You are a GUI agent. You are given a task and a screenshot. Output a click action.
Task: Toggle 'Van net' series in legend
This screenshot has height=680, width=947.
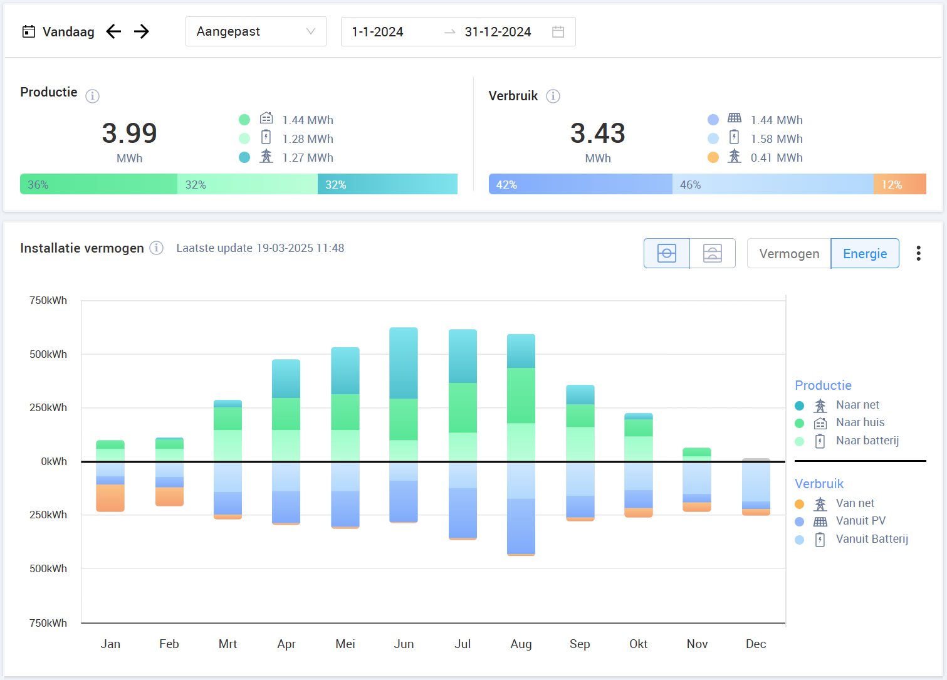854,503
